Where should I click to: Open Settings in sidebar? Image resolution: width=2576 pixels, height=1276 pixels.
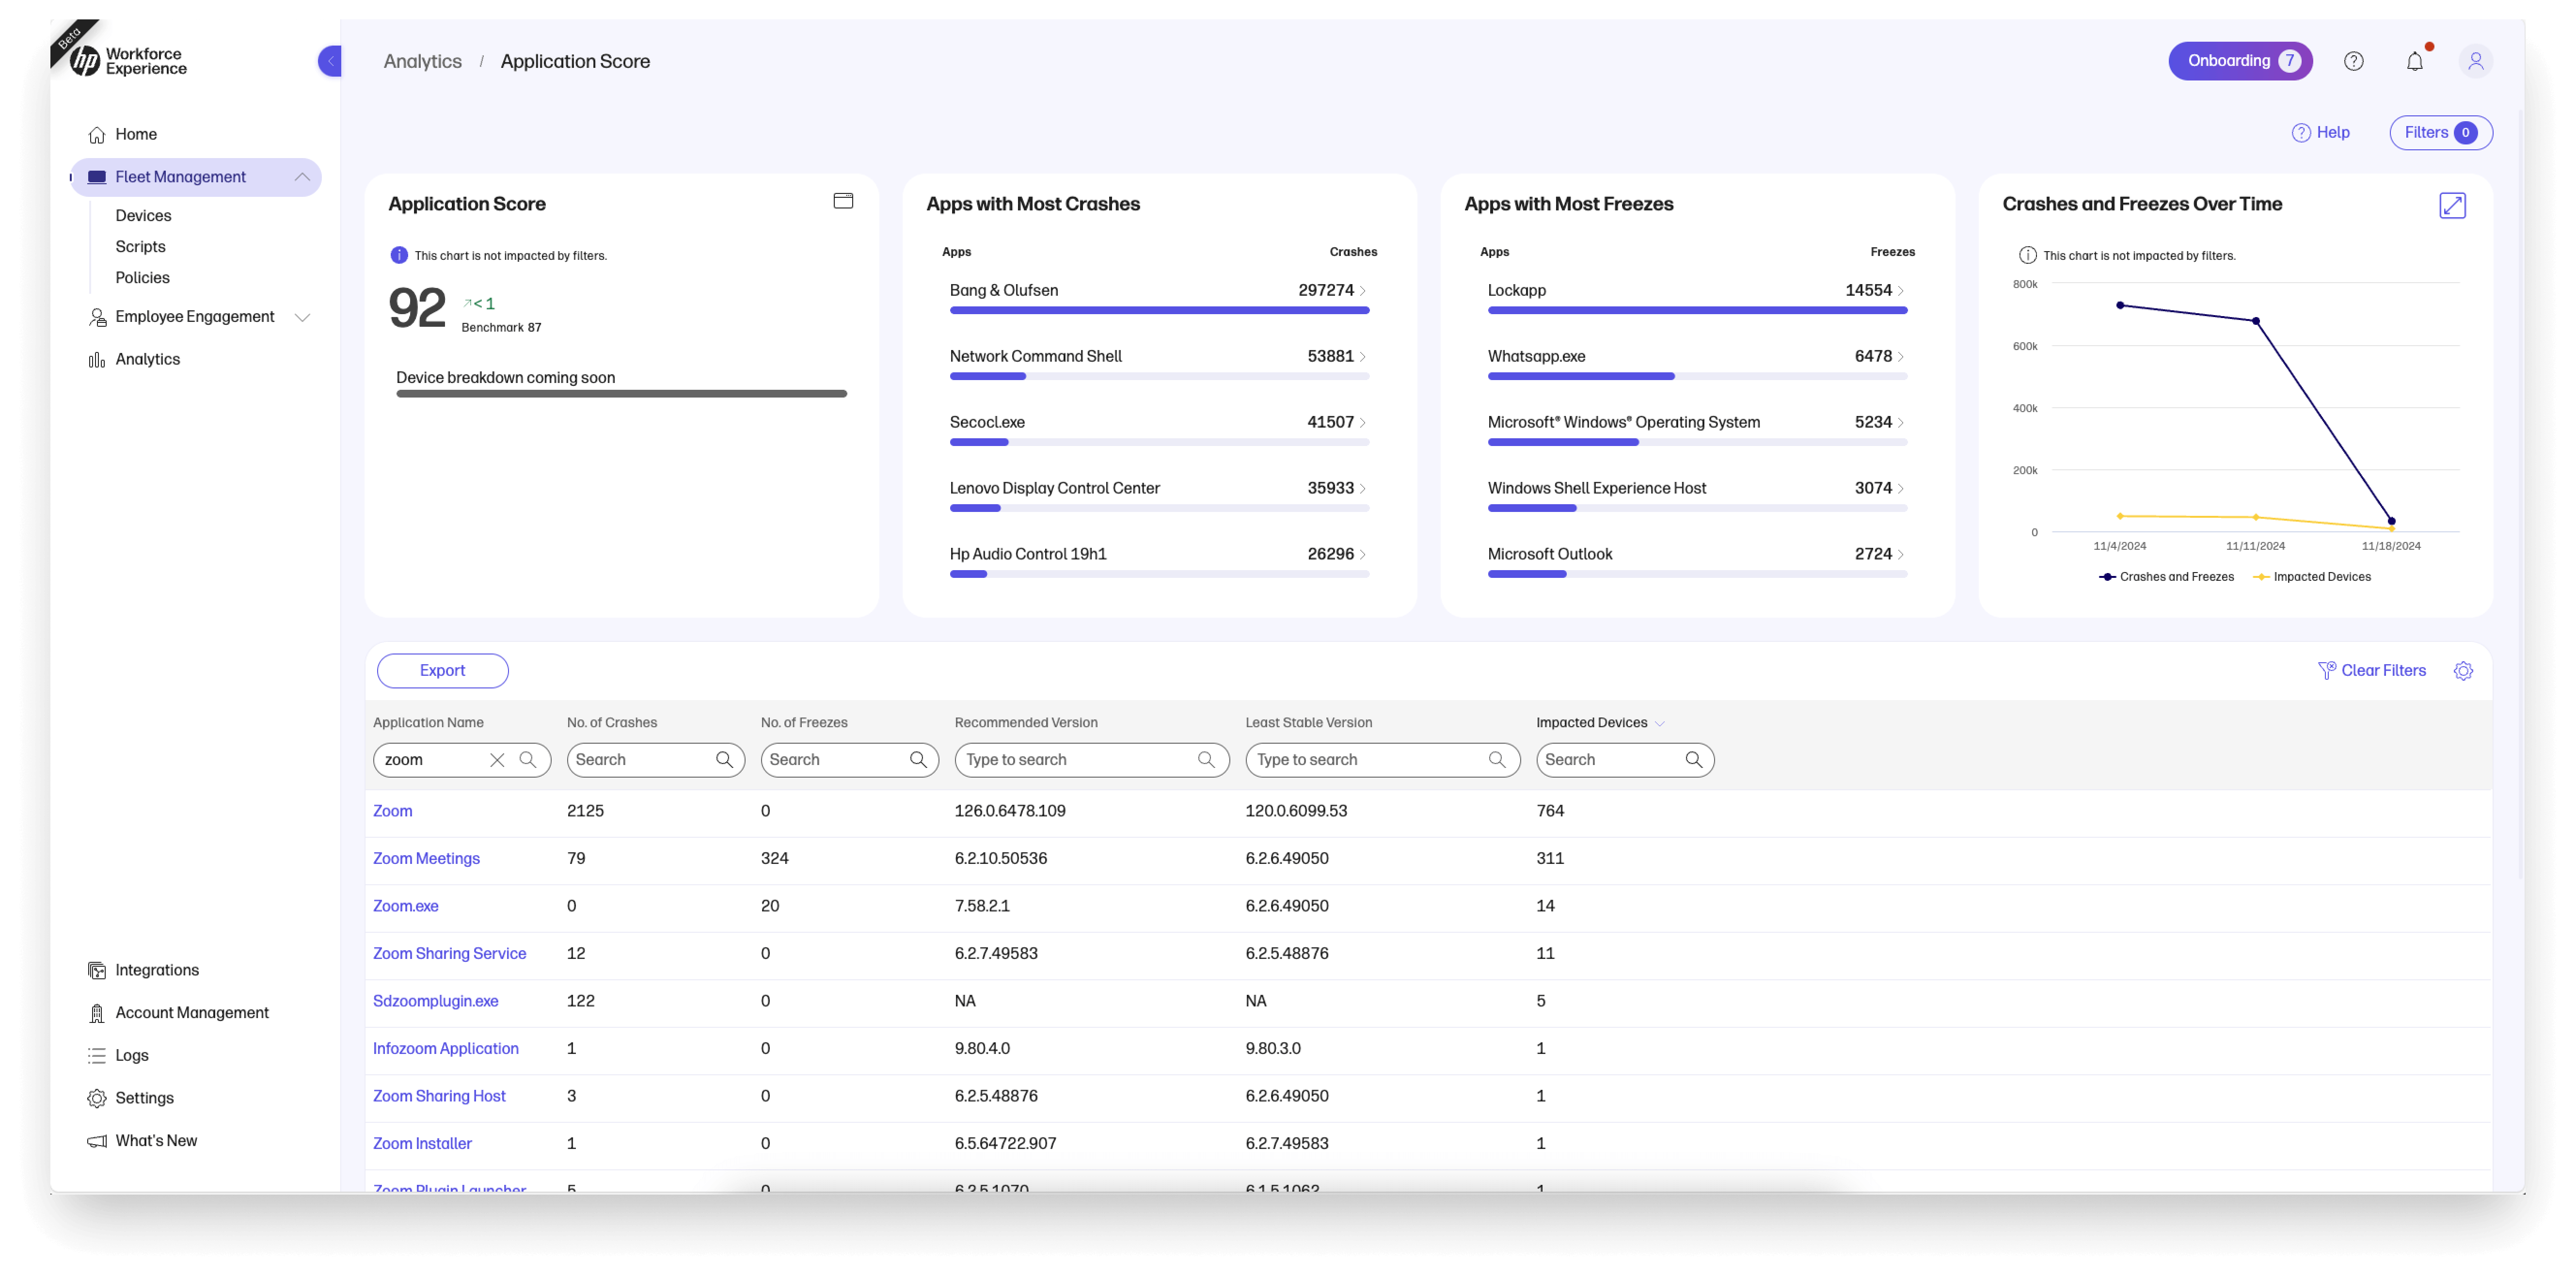coord(144,1098)
